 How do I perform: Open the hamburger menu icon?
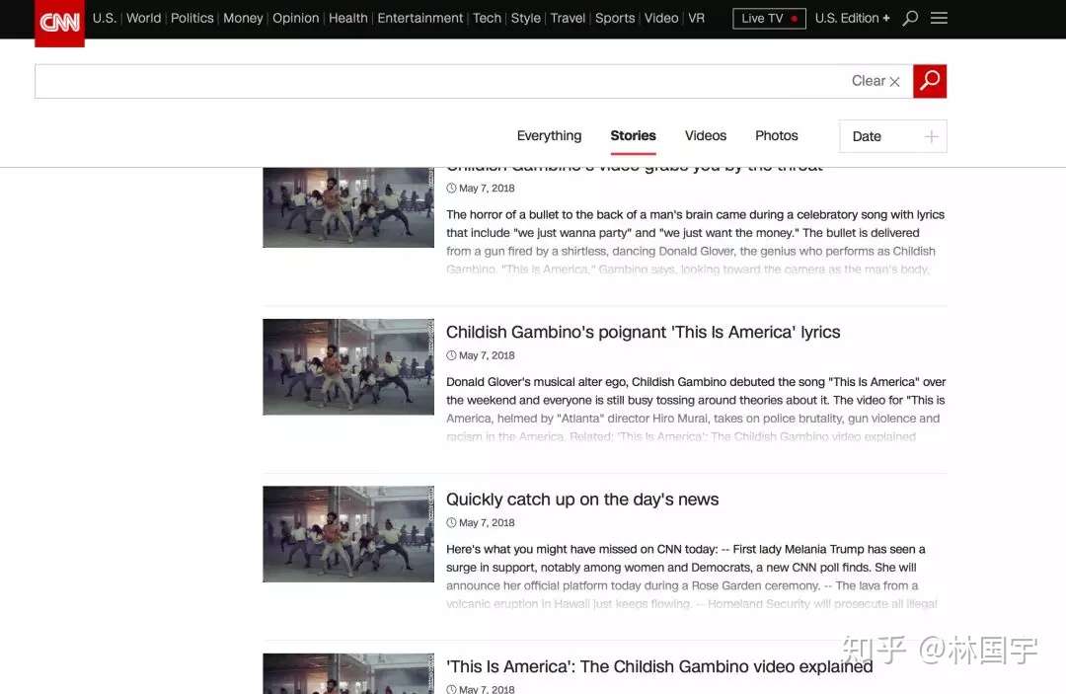click(x=939, y=19)
